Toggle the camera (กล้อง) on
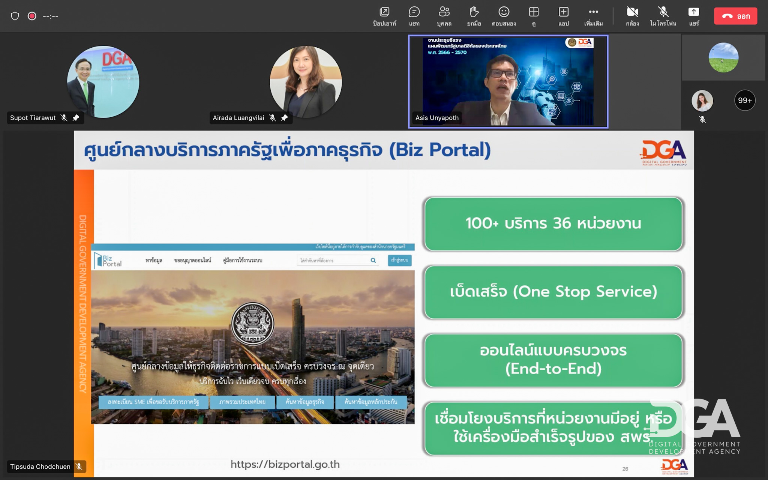 [632, 16]
